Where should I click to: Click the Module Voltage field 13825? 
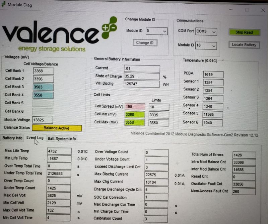pos(43,120)
